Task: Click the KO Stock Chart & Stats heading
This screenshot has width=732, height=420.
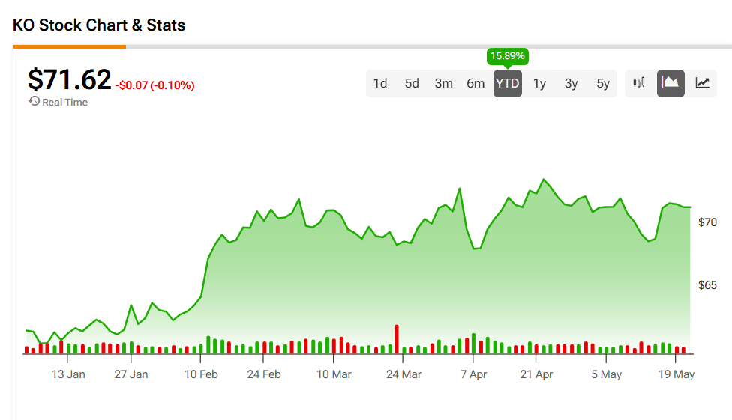Action: click(x=99, y=25)
